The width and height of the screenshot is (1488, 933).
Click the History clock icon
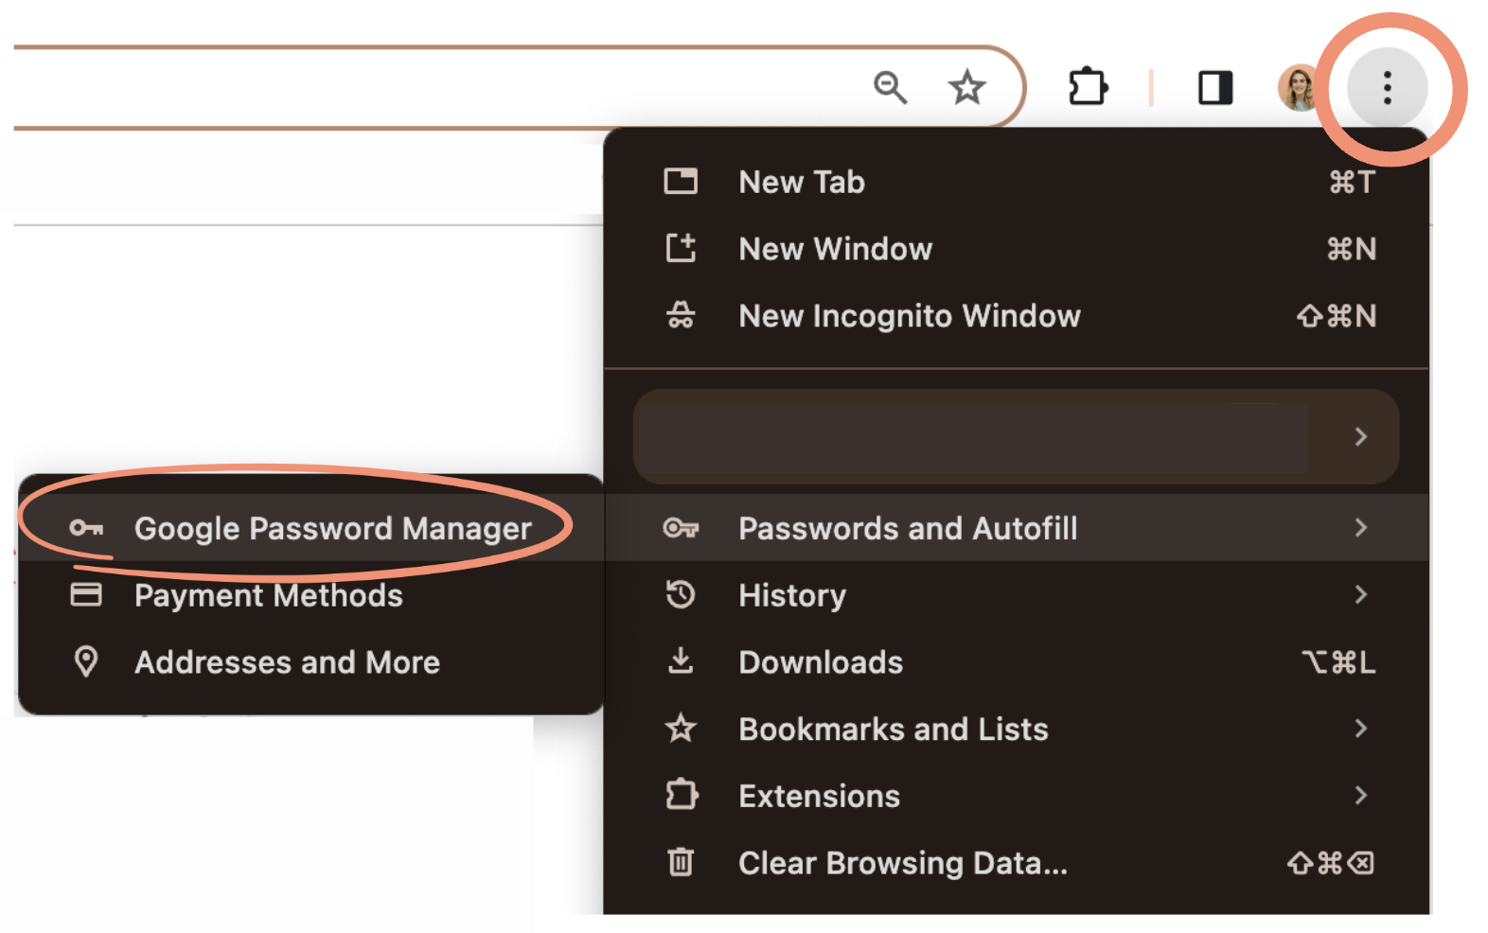coord(681,595)
